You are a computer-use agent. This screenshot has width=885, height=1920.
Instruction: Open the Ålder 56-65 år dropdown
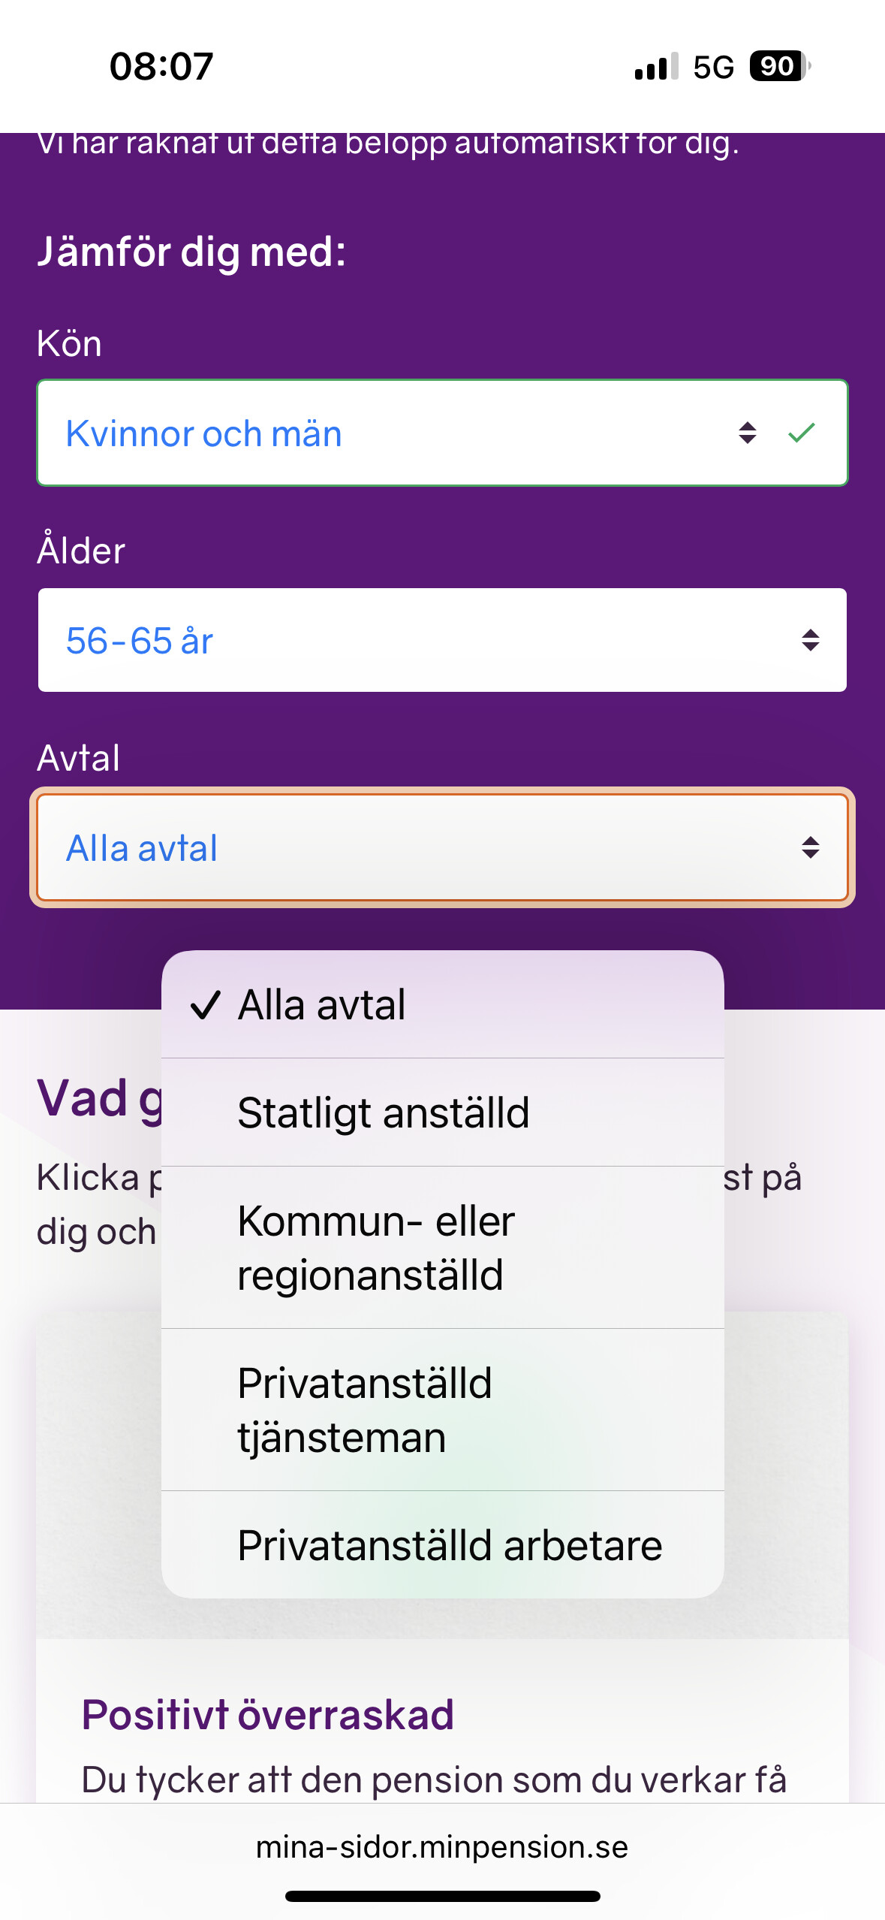[442, 640]
